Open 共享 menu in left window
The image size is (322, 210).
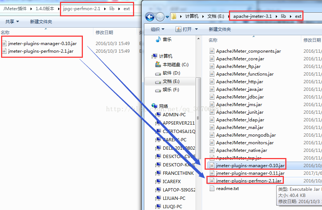12,21
